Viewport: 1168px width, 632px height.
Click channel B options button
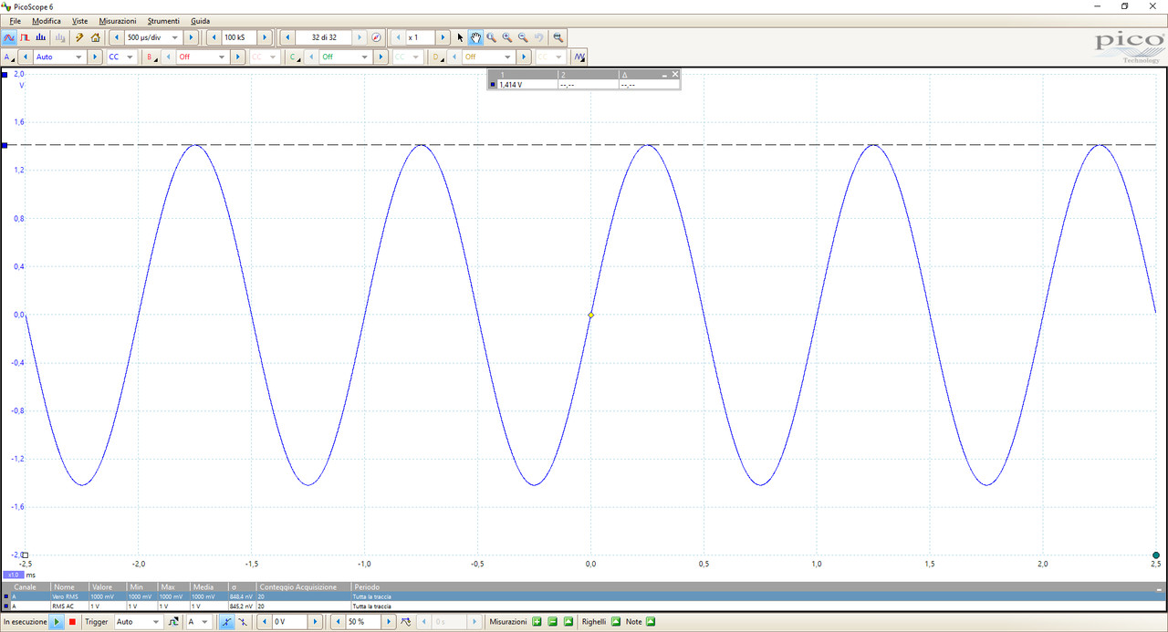pyautogui.click(x=151, y=57)
